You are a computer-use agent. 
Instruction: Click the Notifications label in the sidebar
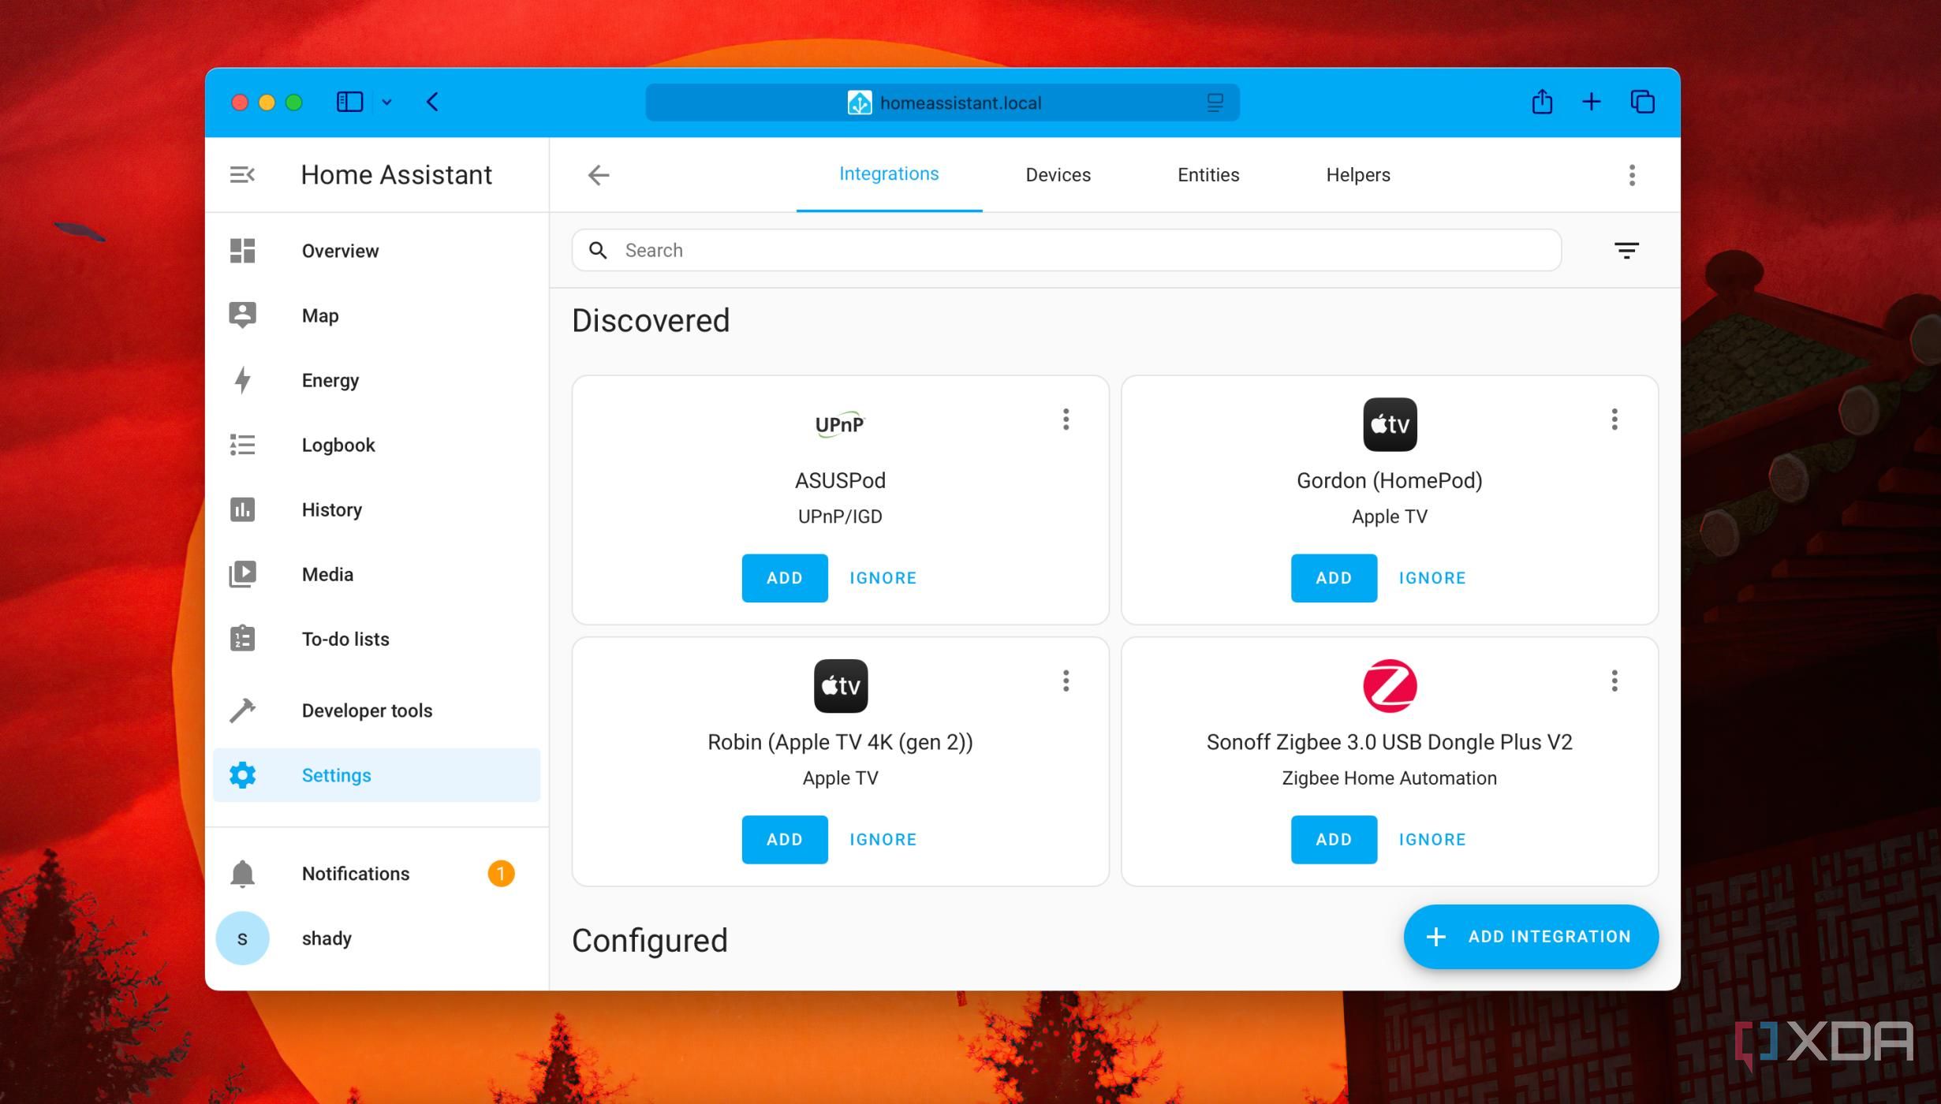click(356, 874)
